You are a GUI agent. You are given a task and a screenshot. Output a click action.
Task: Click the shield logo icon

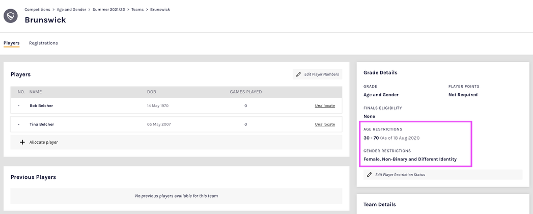coord(11,15)
